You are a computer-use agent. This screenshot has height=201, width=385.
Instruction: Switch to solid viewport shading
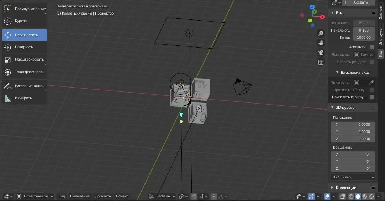358,196
